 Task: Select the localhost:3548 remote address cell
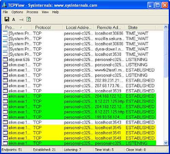click(108, 138)
